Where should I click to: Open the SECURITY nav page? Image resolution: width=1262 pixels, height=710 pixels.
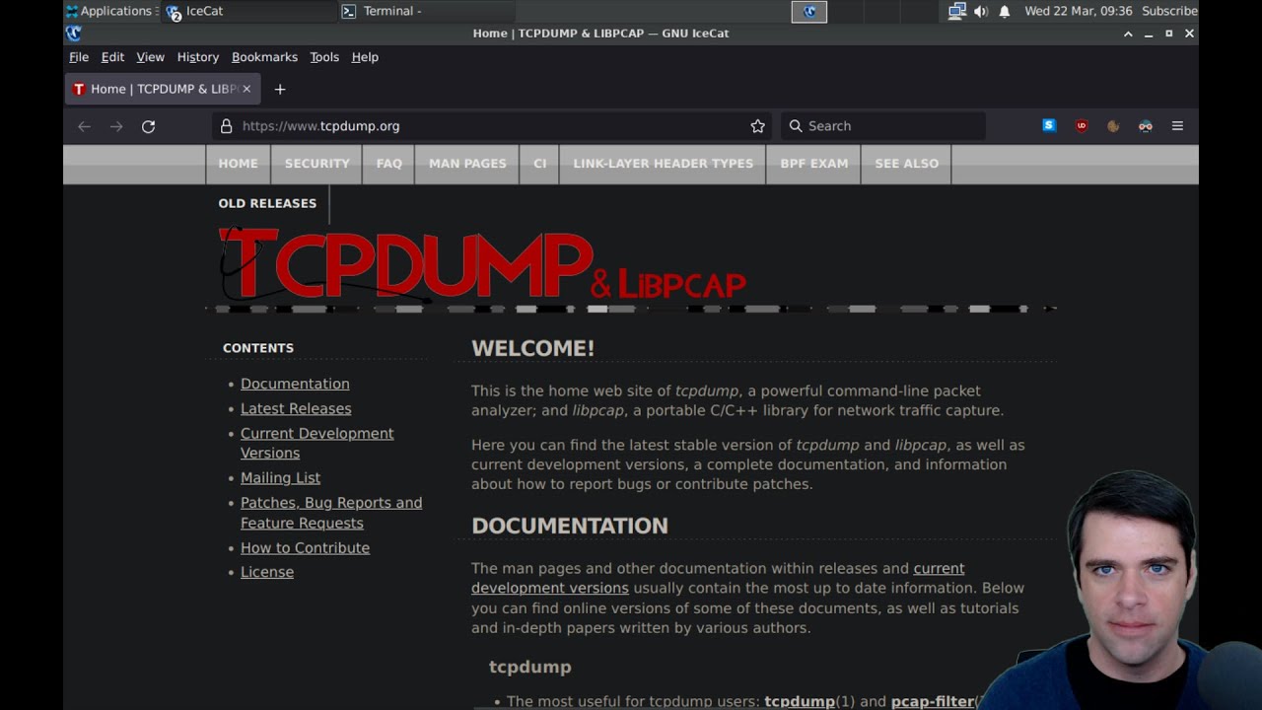click(316, 164)
